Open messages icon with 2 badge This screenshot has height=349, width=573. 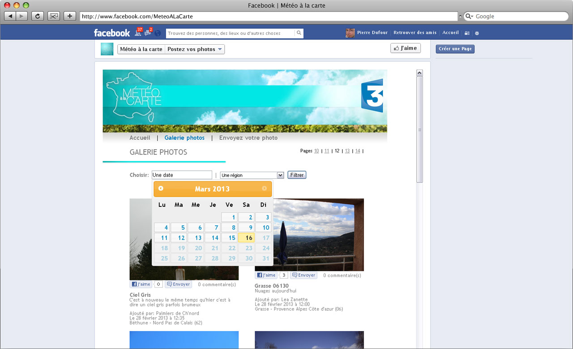point(148,32)
